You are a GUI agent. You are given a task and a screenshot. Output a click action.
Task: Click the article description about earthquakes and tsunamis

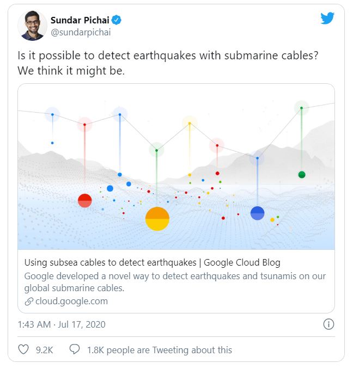[x=175, y=282]
